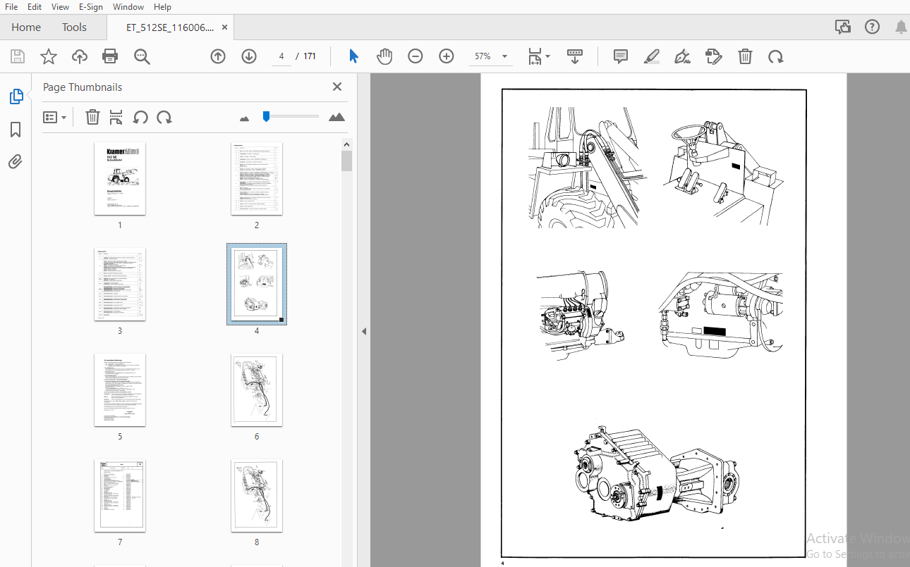Viewport: 910px width, 567px height.
Task: Add a comment with the sticky note icon
Action: tap(621, 56)
